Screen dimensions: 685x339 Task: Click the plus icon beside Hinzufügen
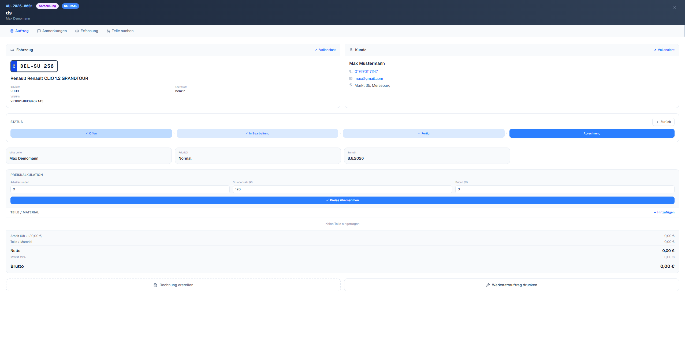click(655, 212)
